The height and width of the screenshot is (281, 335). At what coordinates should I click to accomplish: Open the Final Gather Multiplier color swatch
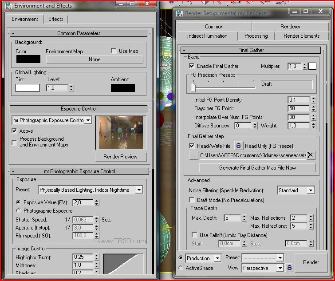coord(312,66)
